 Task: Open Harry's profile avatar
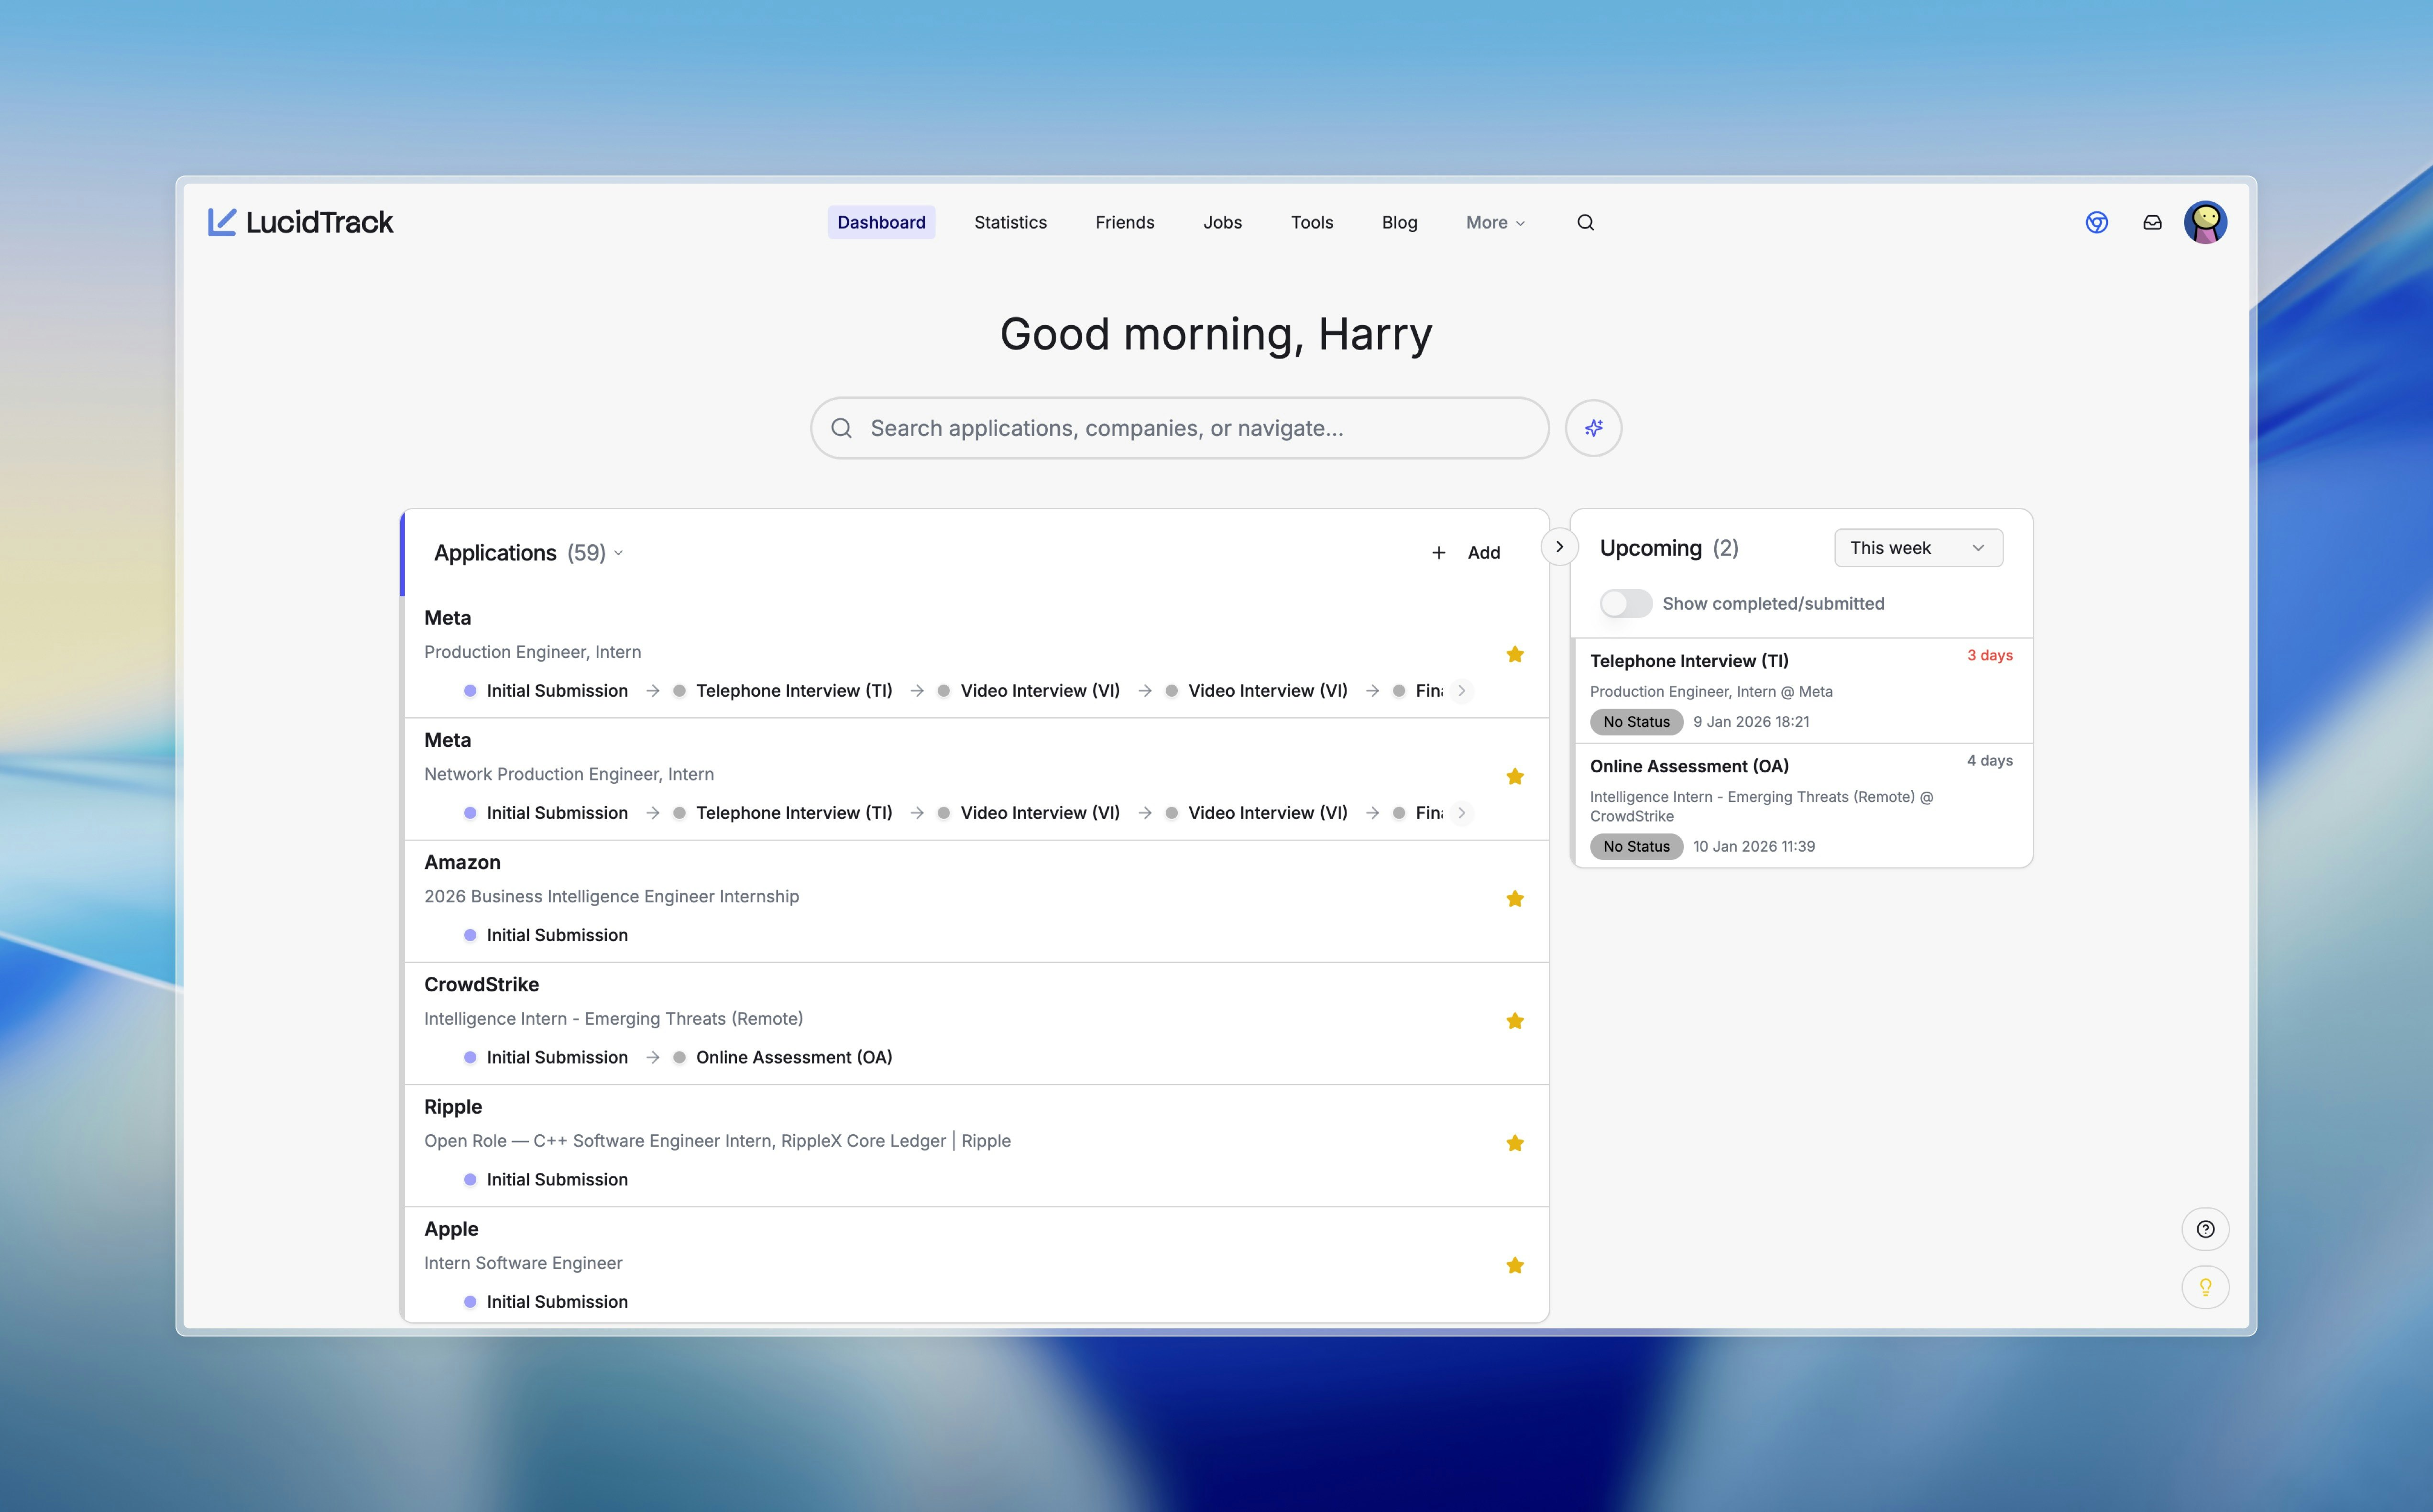click(2206, 222)
